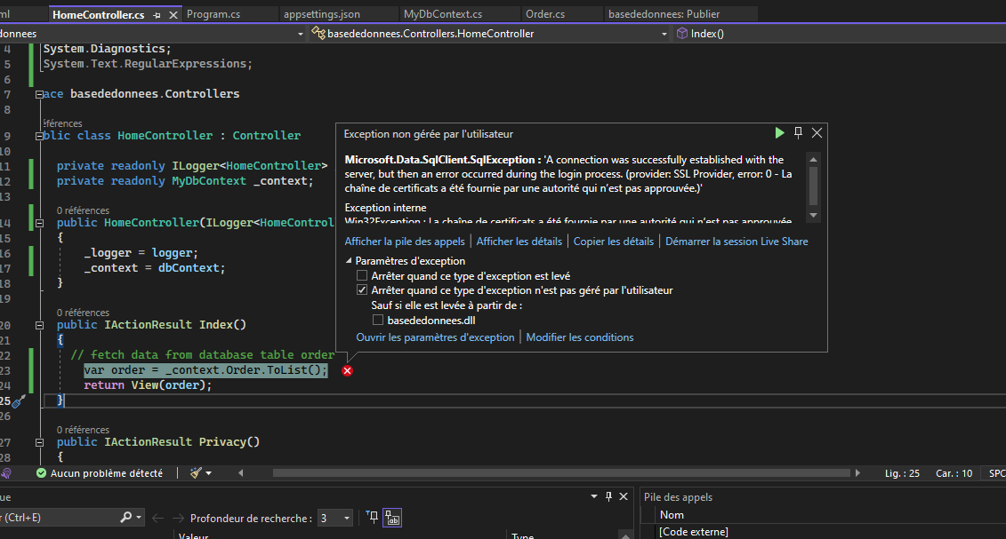Toggle the highlighted pinned-properties icon in watch toolbar
Image resolution: width=1006 pixels, height=539 pixels.
coord(392,518)
